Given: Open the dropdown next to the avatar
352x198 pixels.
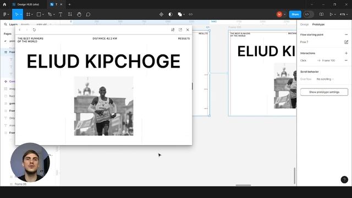Looking at the screenshot, I should tap(285, 15).
